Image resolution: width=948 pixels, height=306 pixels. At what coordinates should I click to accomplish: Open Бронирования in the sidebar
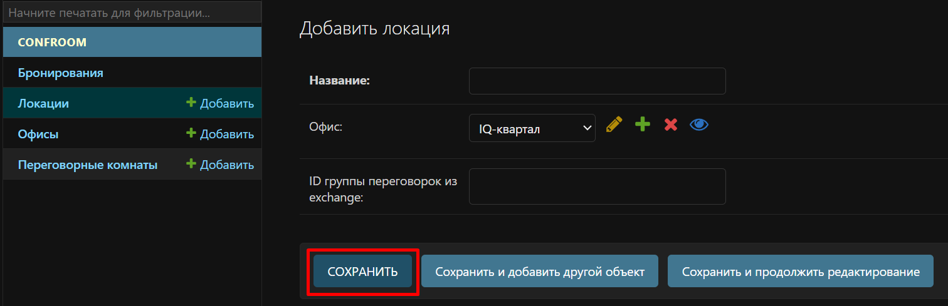point(61,73)
